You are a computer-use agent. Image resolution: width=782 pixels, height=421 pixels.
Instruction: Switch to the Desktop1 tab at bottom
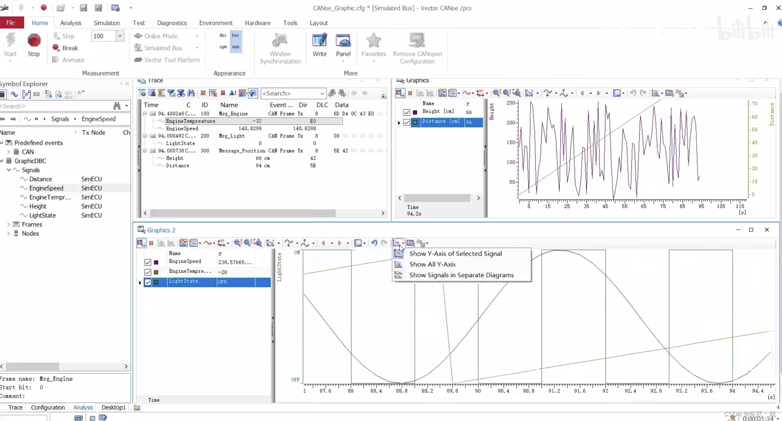tap(113, 407)
